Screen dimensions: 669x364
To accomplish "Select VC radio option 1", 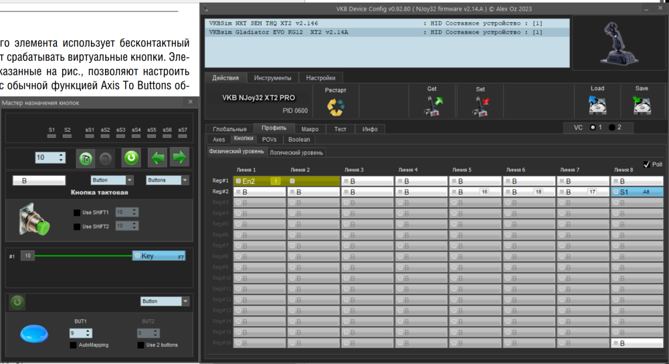I will pyautogui.click(x=593, y=127).
